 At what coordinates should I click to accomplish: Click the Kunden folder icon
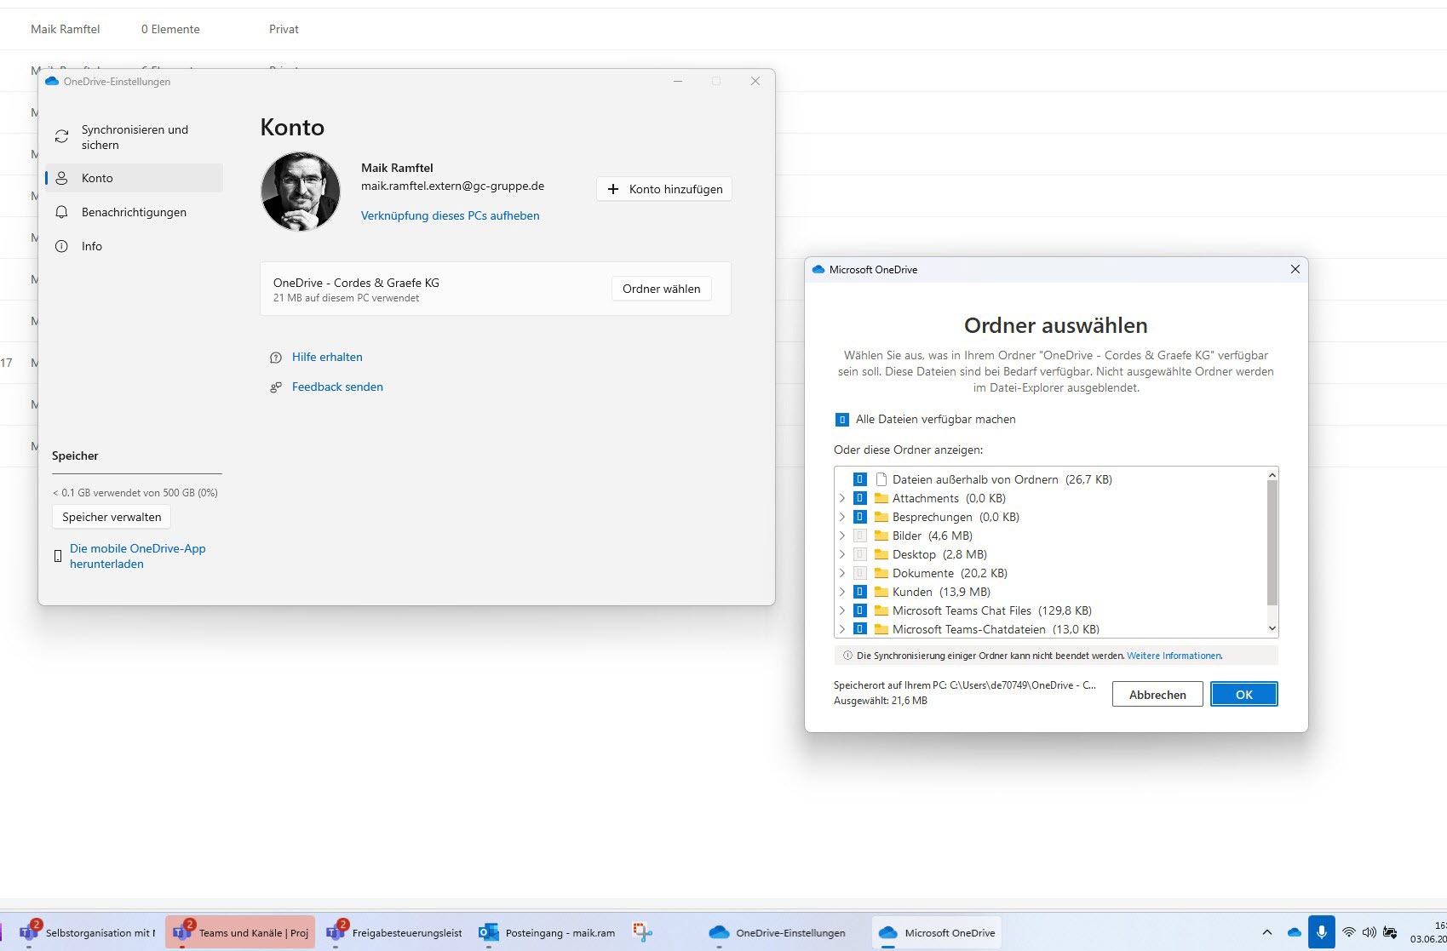tap(881, 592)
